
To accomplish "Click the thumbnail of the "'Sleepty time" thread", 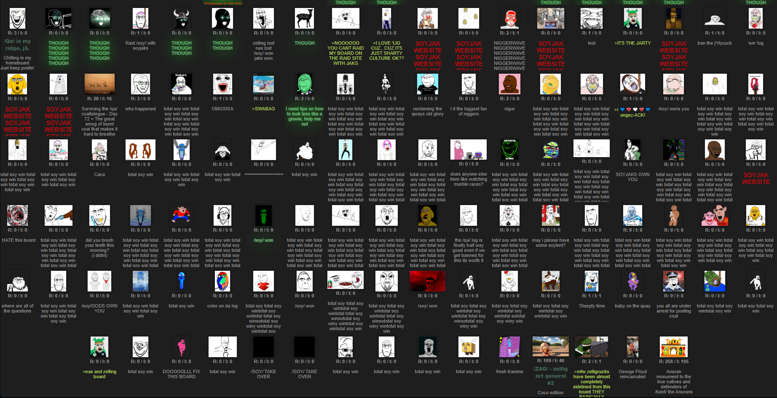I will (592, 281).
